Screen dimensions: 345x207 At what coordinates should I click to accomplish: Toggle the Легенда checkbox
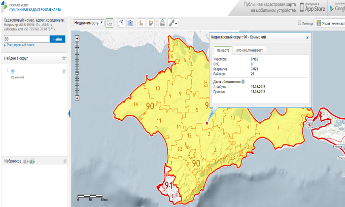pos(299,23)
